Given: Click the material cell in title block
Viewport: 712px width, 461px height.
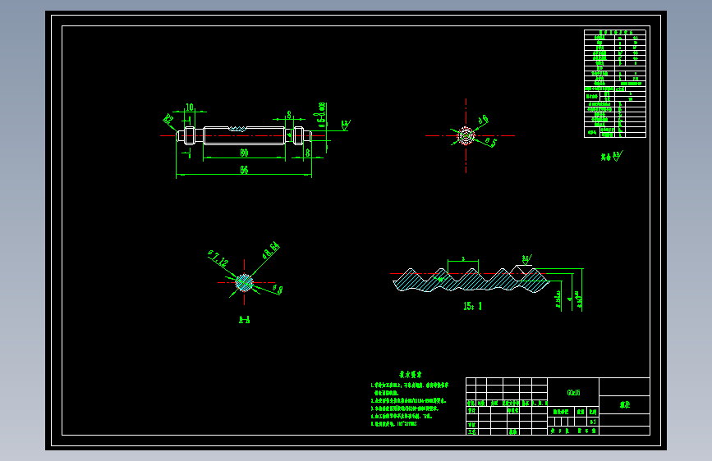Looking at the screenshot, I should [573, 392].
